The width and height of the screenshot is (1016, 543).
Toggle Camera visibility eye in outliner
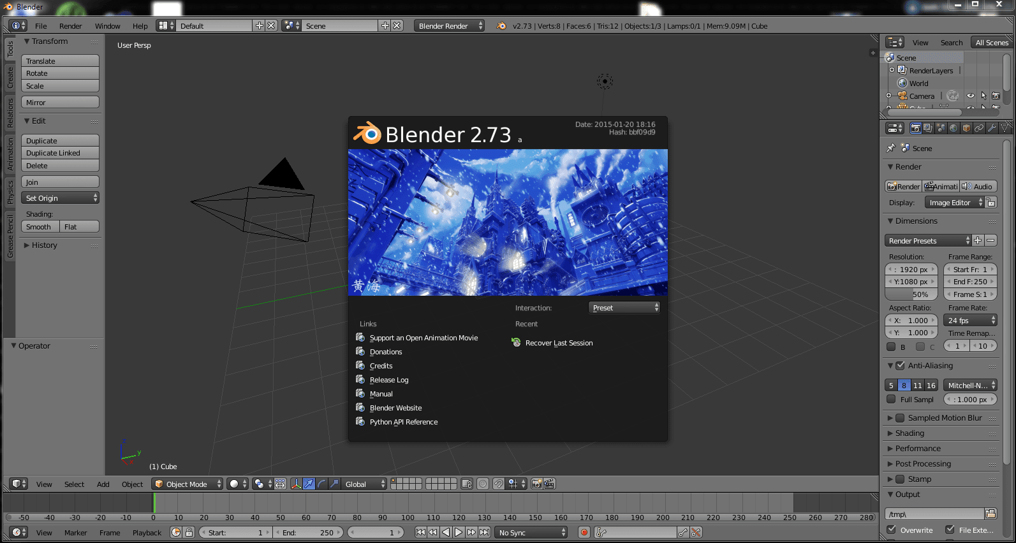click(x=970, y=96)
